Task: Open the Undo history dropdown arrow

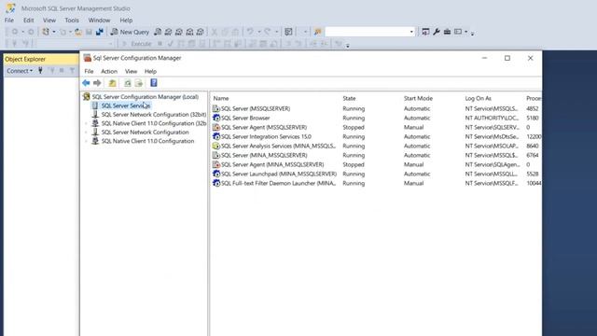Action: click(x=259, y=32)
